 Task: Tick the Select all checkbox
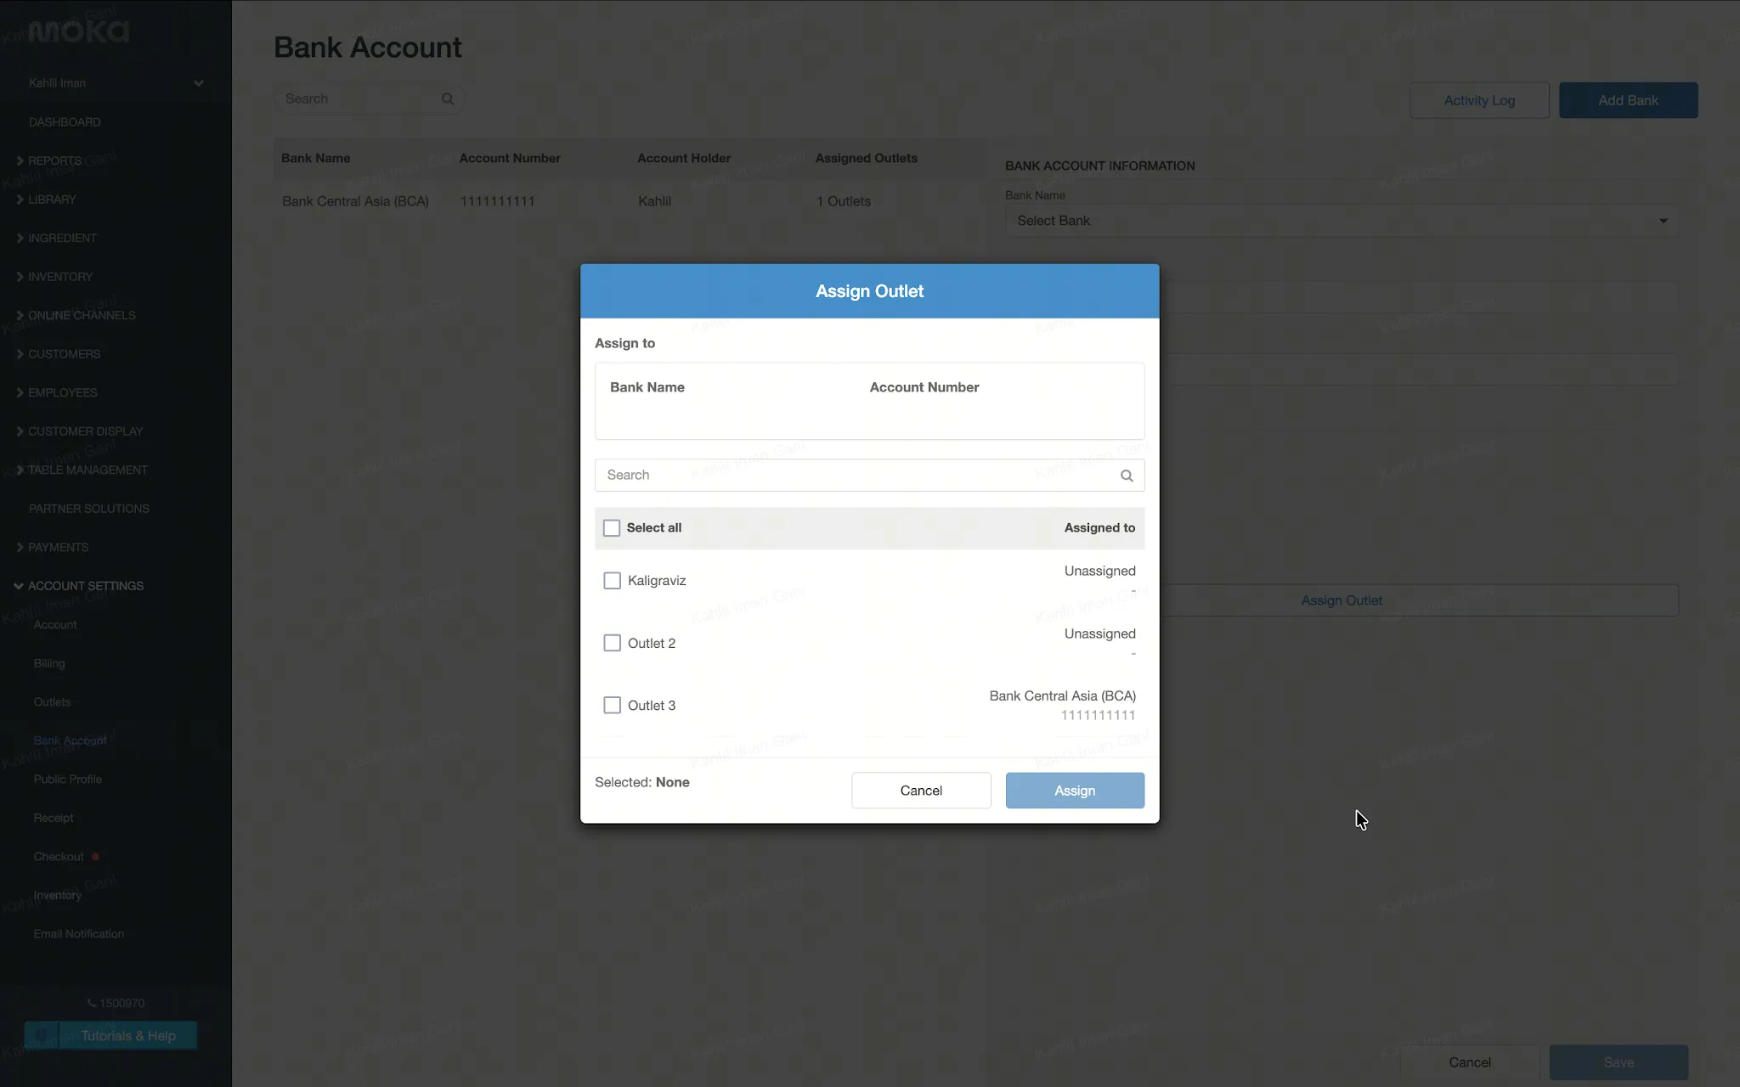(x=612, y=528)
